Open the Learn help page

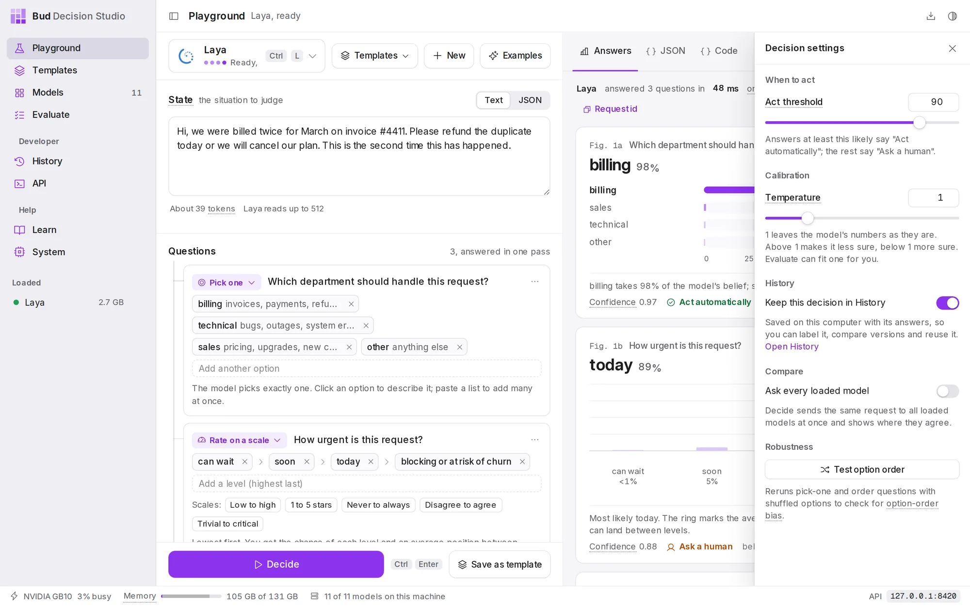(x=78, y=230)
